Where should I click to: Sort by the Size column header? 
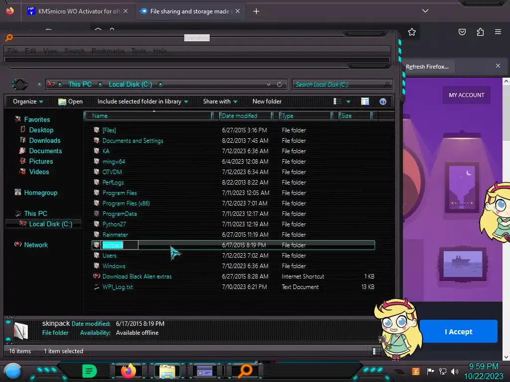pyautogui.click(x=355, y=116)
